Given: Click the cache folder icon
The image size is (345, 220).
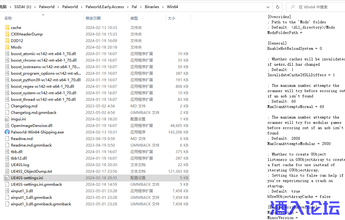Looking at the screenshot, I should pyautogui.click(x=7, y=27).
